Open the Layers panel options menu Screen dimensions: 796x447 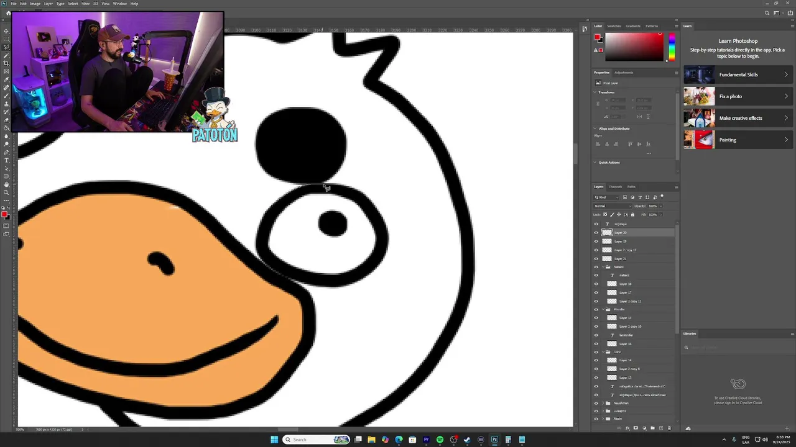[x=677, y=187]
